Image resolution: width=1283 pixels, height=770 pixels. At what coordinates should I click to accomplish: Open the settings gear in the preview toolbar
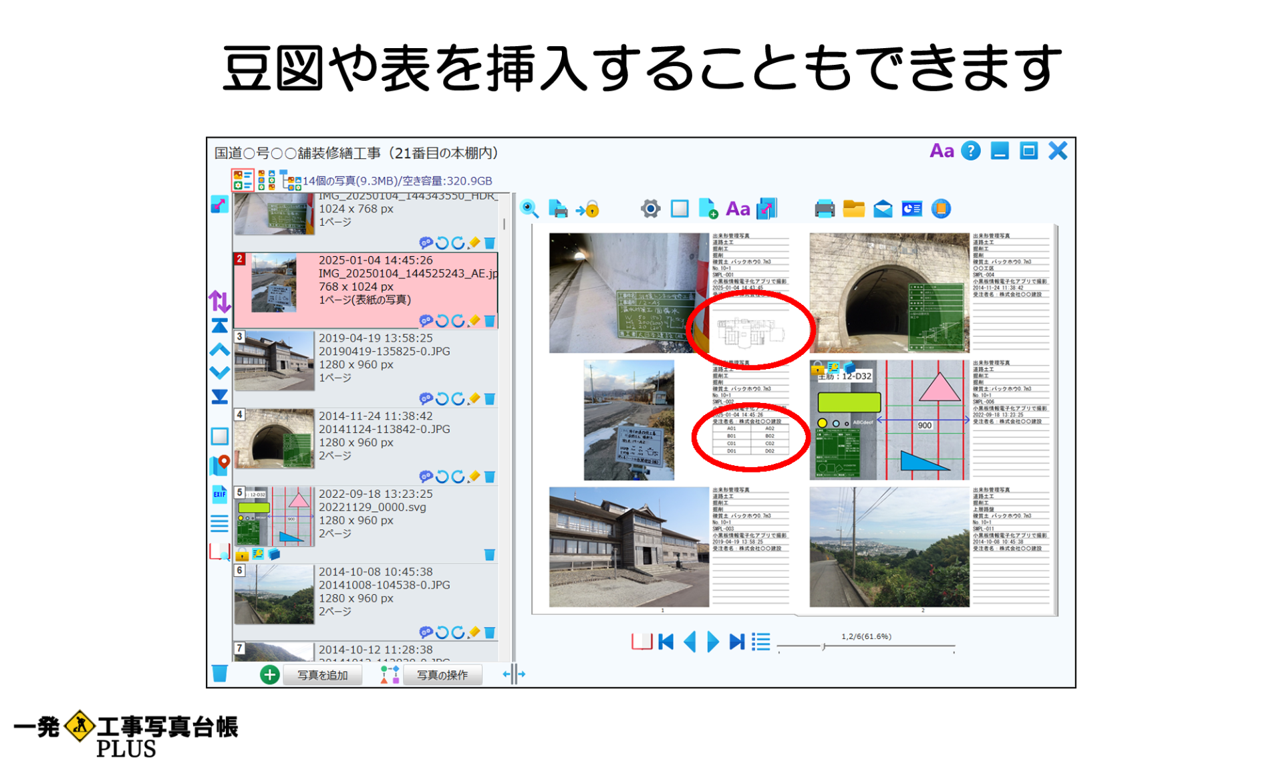650,209
